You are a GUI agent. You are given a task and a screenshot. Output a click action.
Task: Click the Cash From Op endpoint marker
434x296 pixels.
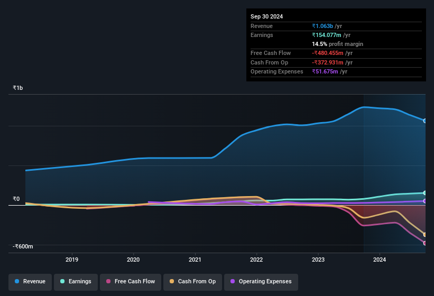point(425,235)
